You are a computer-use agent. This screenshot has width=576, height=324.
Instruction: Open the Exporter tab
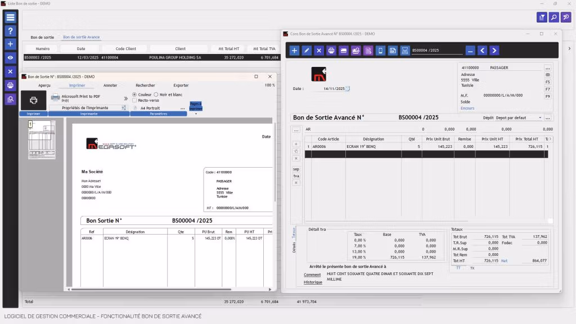click(x=181, y=85)
